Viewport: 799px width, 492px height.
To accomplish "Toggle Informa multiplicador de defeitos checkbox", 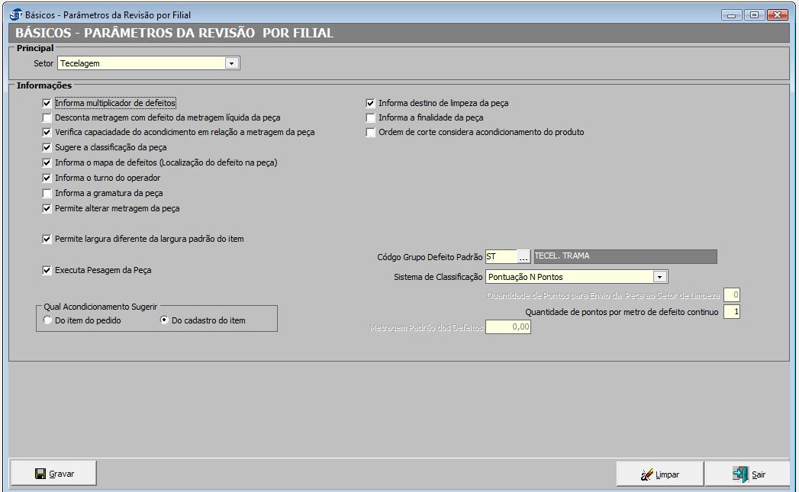I will (47, 103).
